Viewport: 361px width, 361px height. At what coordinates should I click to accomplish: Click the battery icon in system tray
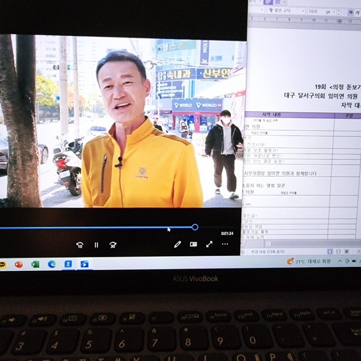(354, 261)
